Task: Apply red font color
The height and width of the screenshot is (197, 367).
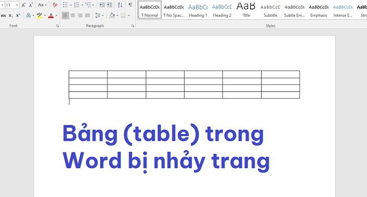Action: point(51,16)
